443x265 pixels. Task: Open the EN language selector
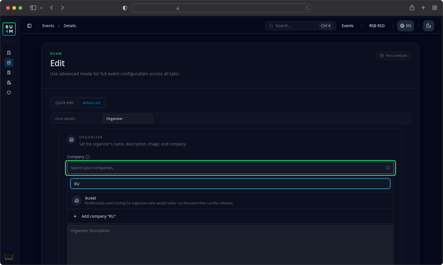click(x=406, y=26)
